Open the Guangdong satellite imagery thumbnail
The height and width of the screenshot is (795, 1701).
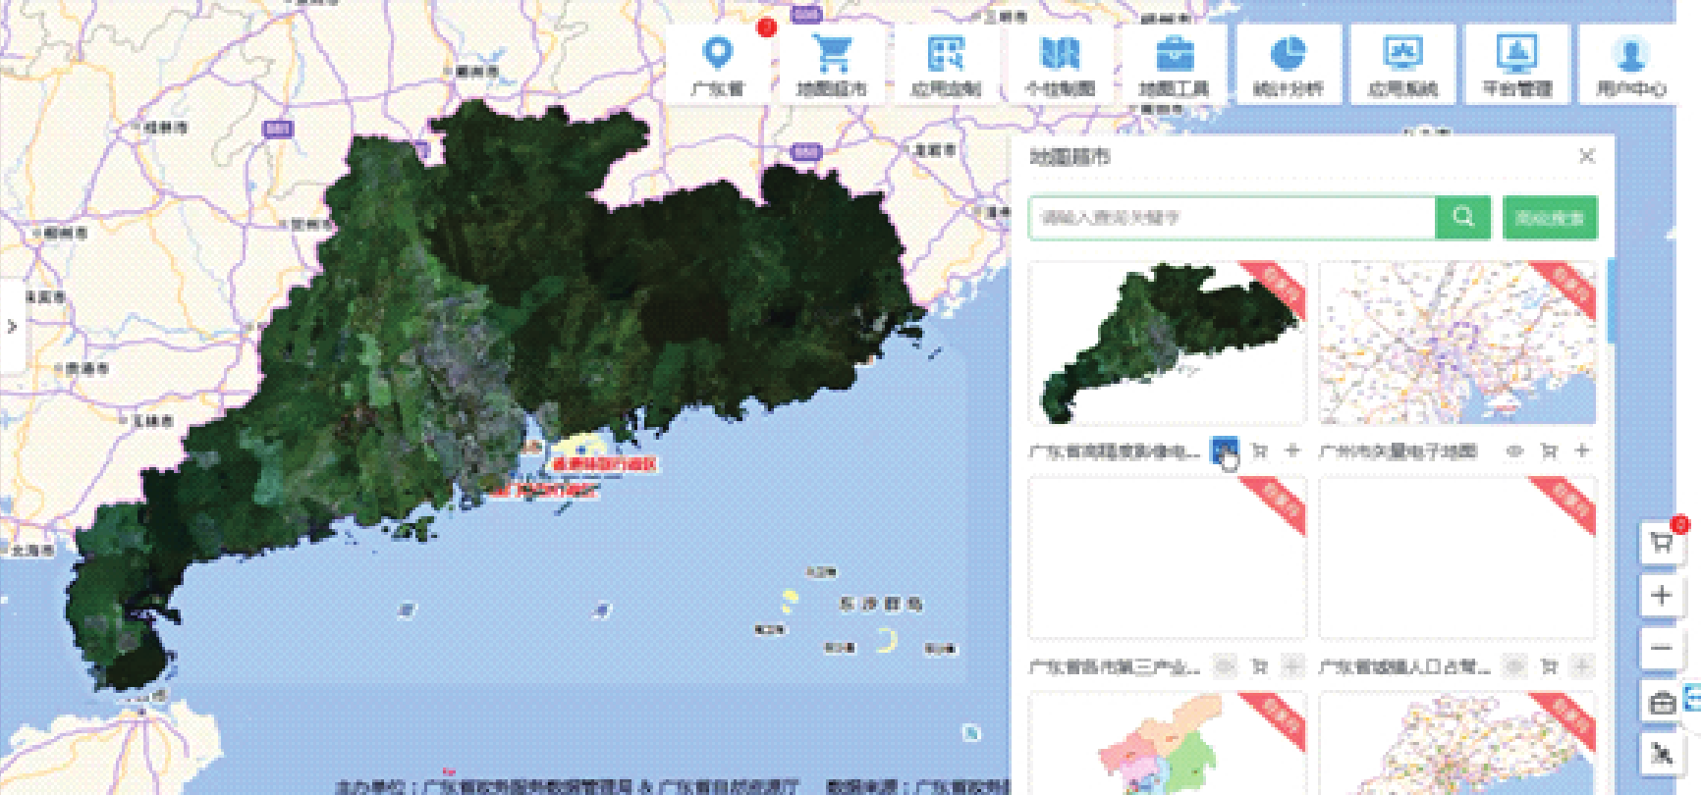[x=1168, y=343]
